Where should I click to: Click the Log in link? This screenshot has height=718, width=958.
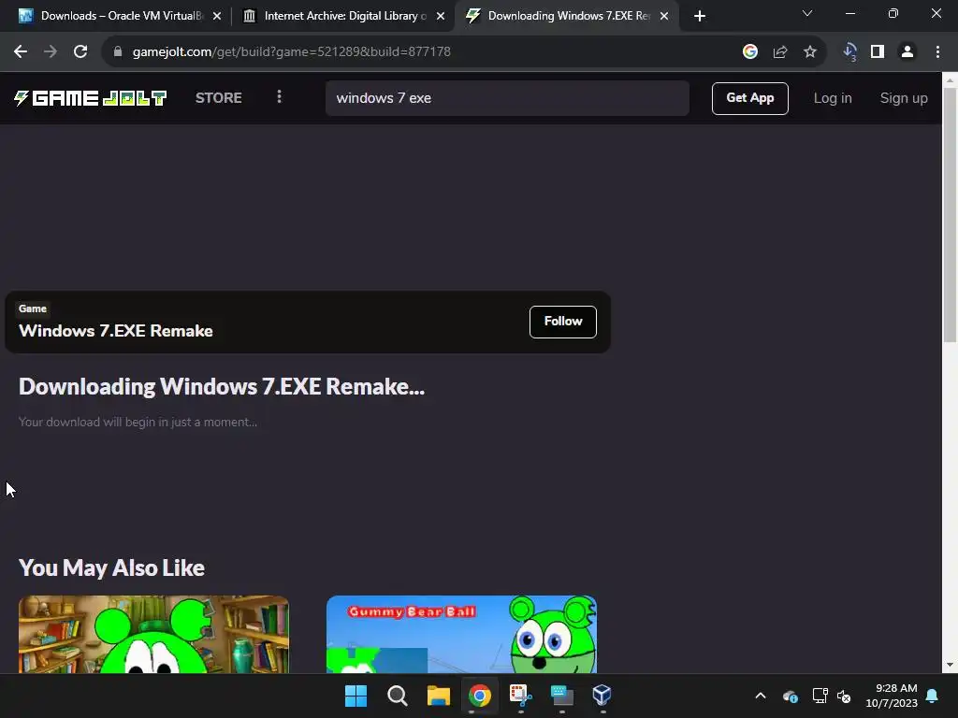pos(832,97)
